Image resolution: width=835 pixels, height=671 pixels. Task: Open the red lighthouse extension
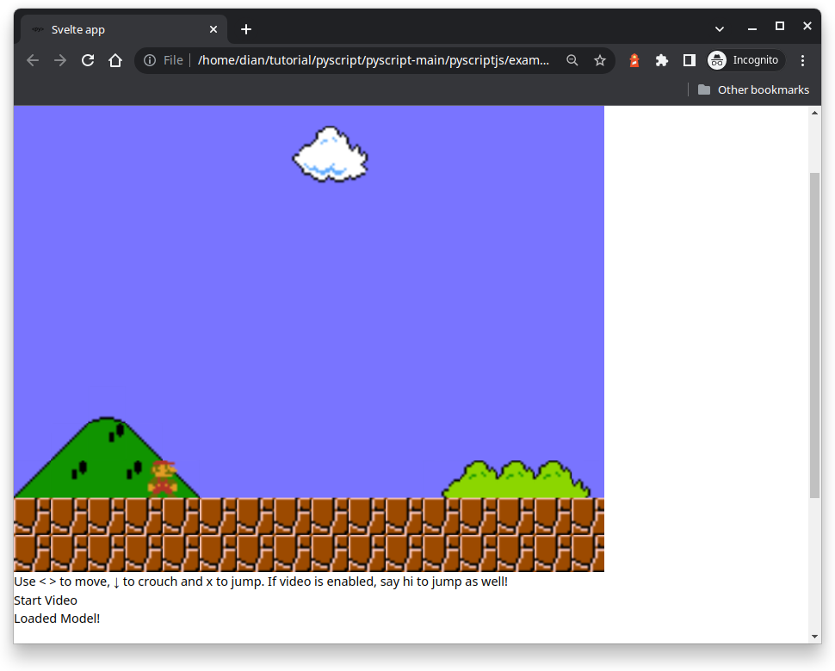coord(634,60)
